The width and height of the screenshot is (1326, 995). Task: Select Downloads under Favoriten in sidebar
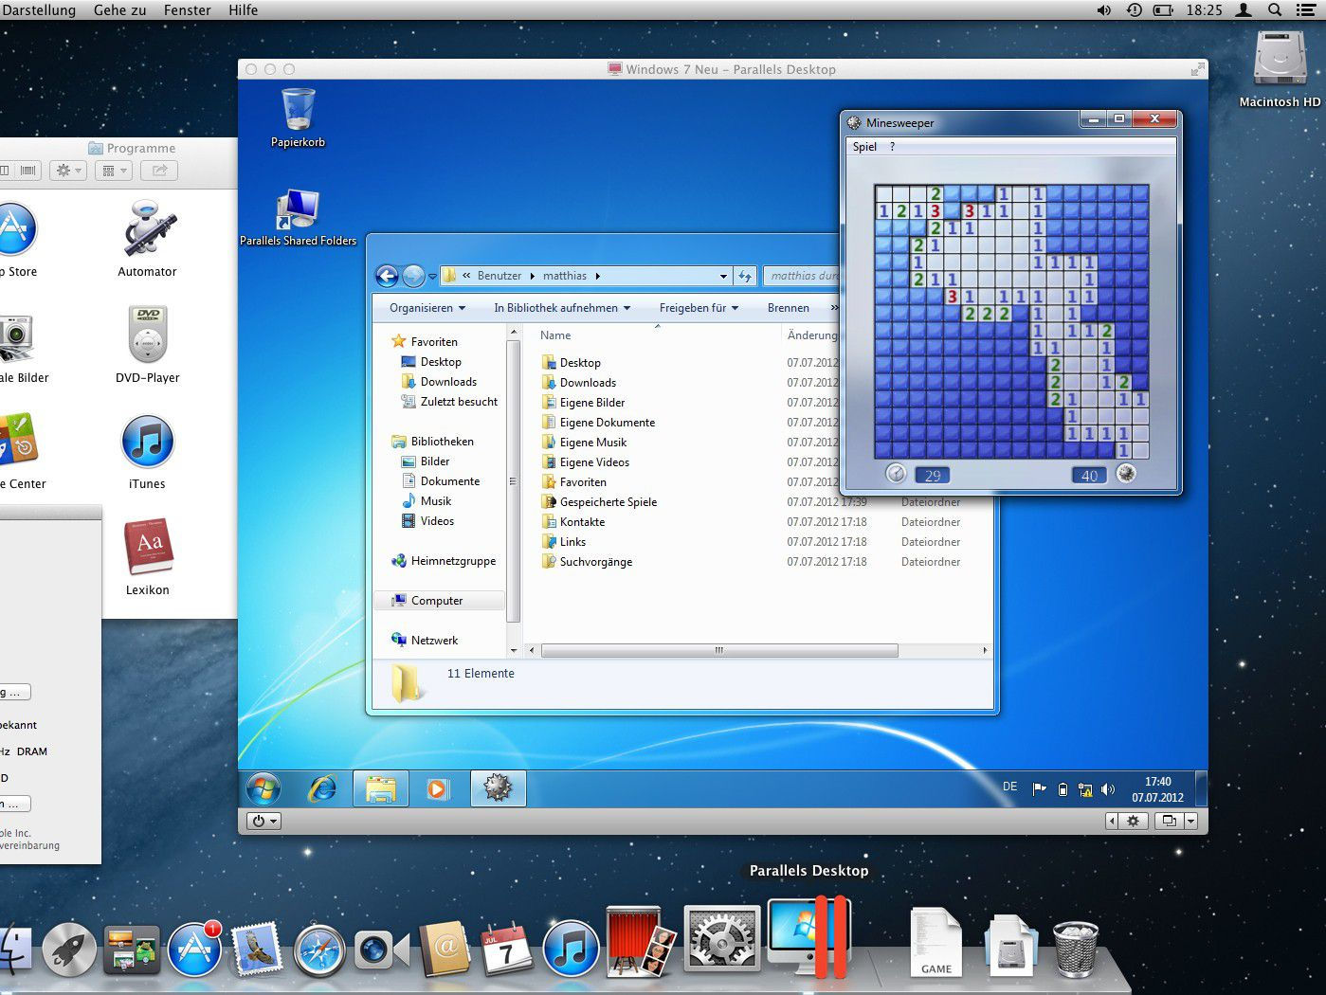(448, 382)
